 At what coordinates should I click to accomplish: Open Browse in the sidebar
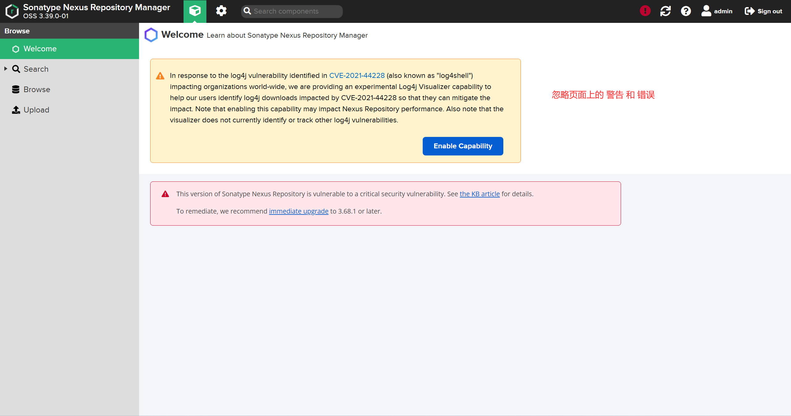tap(37, 90)
